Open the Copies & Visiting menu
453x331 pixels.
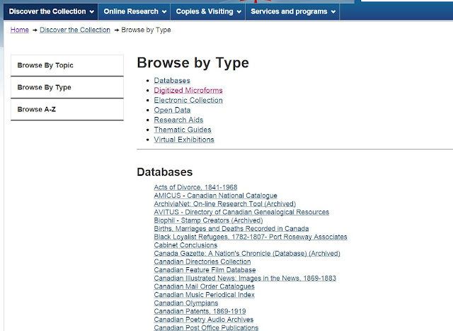point(208,11)
